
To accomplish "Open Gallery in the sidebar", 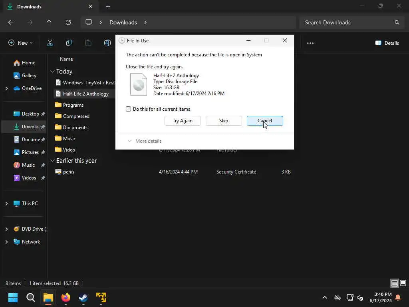I will point(25,76).
